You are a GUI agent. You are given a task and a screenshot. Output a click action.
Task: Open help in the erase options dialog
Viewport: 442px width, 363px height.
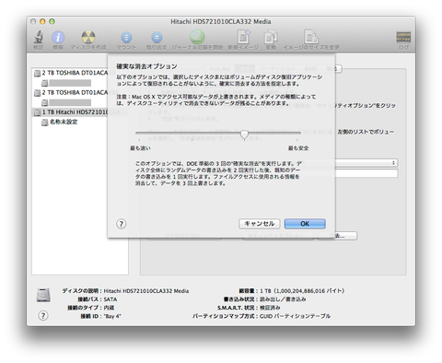(x=122, y=224)
